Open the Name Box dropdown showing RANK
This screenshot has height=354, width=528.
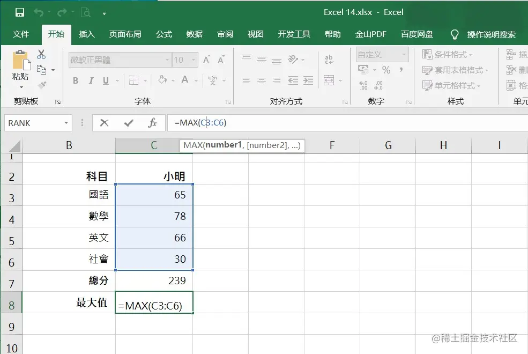pos(66,123)
